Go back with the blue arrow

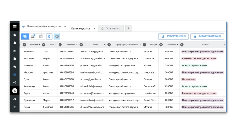23,26
